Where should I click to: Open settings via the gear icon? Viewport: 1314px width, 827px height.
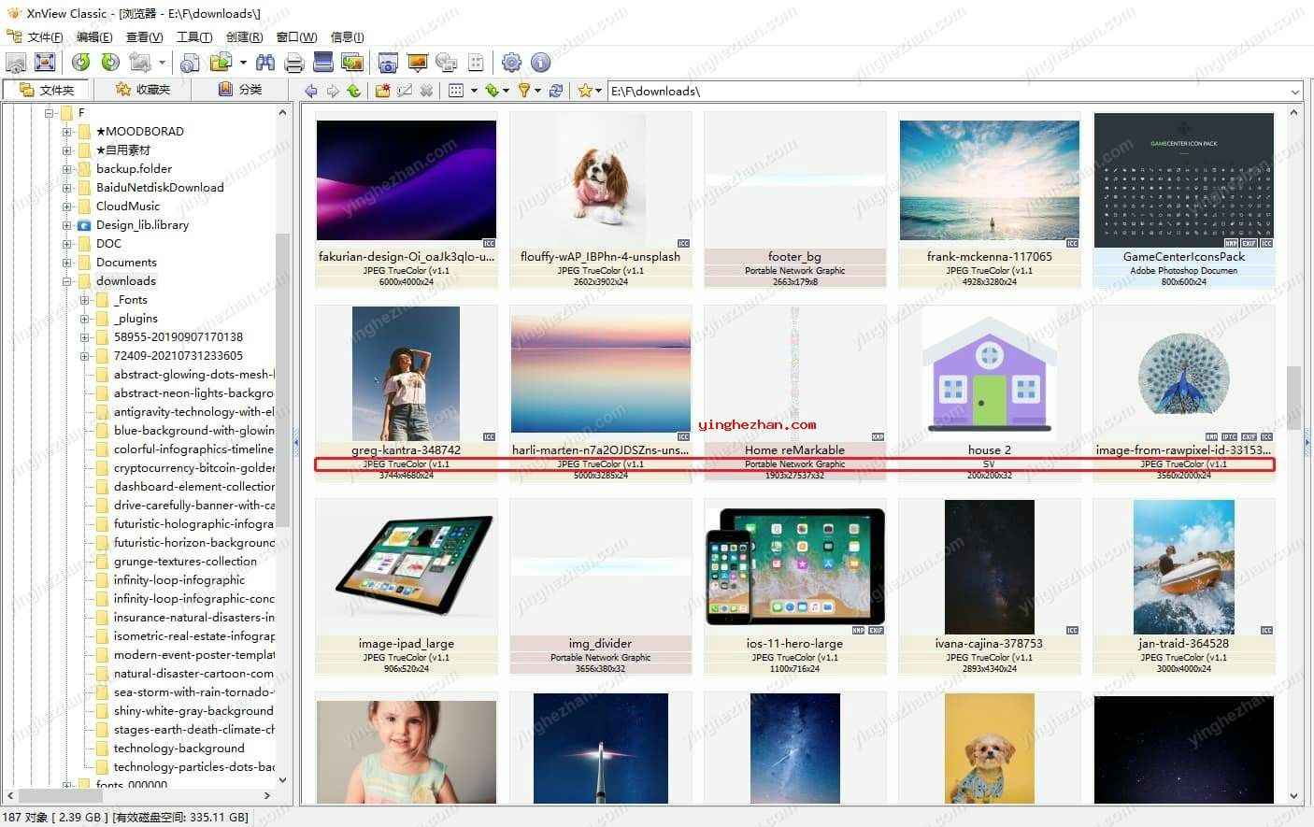511,63
